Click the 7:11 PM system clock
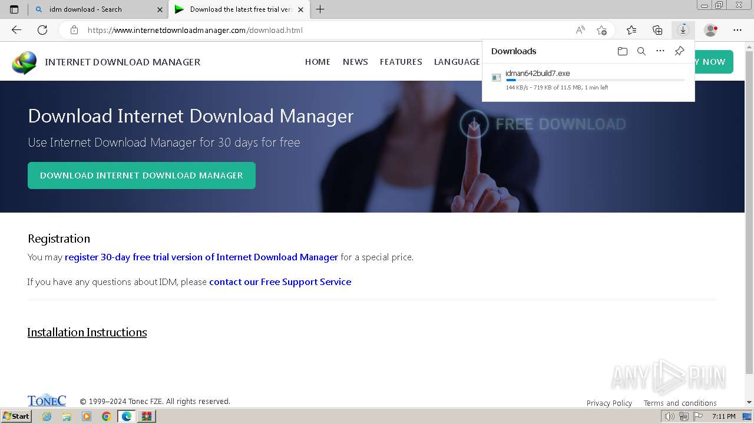754x424 pixels. click(x=724, y=416)
